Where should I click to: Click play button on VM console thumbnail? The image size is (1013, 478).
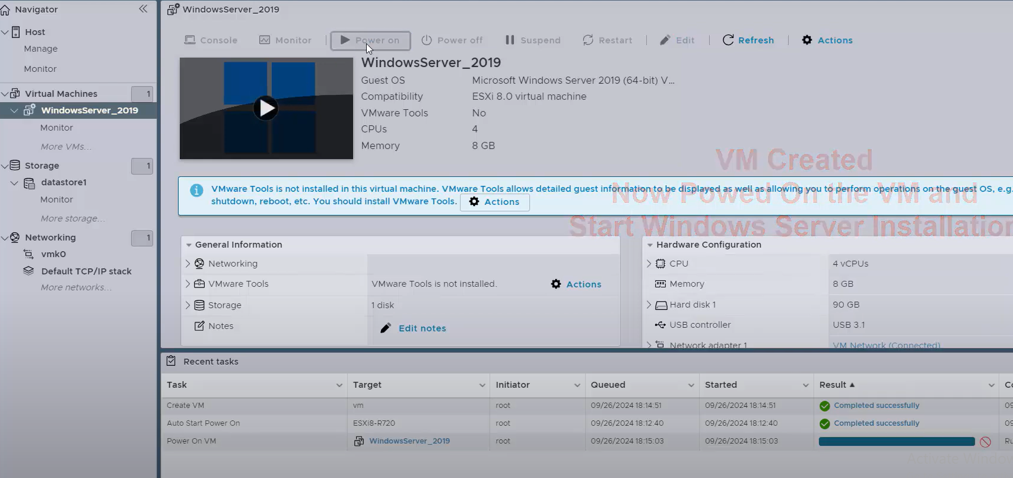click(x=266, y=108)
